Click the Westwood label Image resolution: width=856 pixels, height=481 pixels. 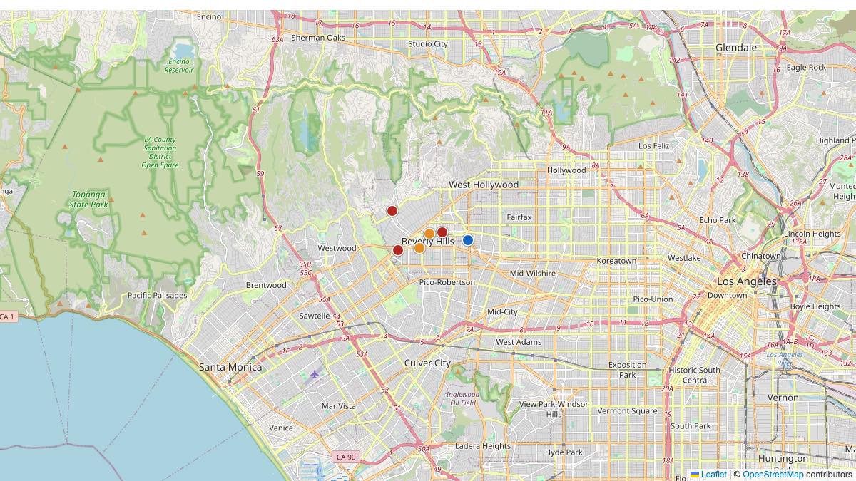[x=337, y=248]
